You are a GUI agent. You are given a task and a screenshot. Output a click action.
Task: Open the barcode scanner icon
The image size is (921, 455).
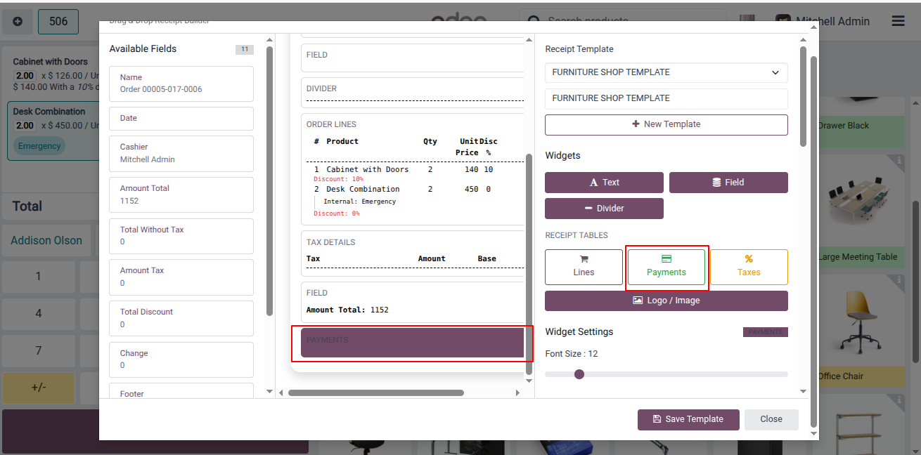point(747,21)
